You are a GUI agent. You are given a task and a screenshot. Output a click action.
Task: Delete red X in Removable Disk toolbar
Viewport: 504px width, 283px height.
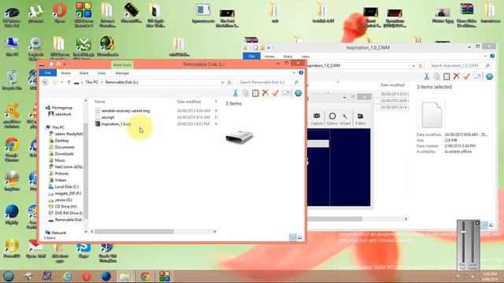point(265,93)
